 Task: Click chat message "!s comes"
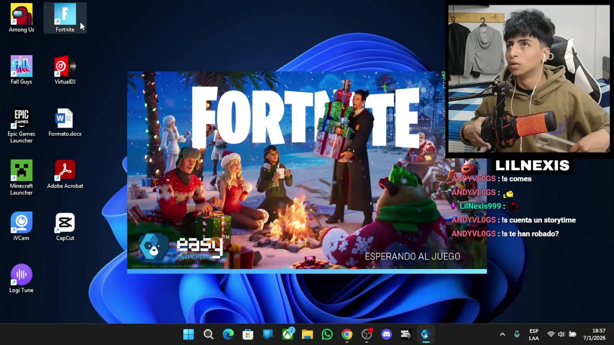click(x=516, y=179)
